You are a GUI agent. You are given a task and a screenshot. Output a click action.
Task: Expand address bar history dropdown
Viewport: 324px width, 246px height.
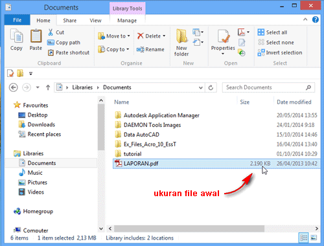coord(201,87)
